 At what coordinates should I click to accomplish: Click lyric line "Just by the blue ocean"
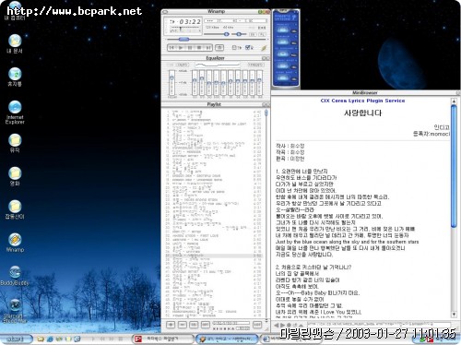tap(347, 242)
